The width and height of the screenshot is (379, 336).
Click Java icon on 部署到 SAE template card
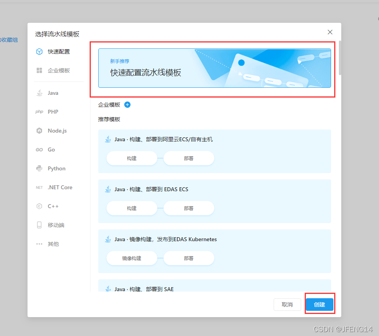108,288
